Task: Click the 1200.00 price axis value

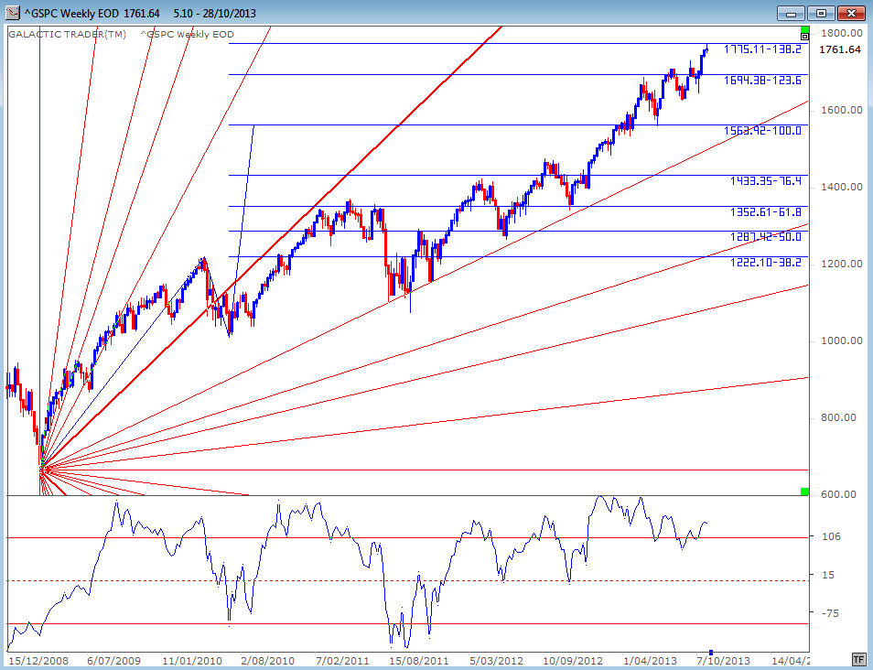Action: click(842, 264)
